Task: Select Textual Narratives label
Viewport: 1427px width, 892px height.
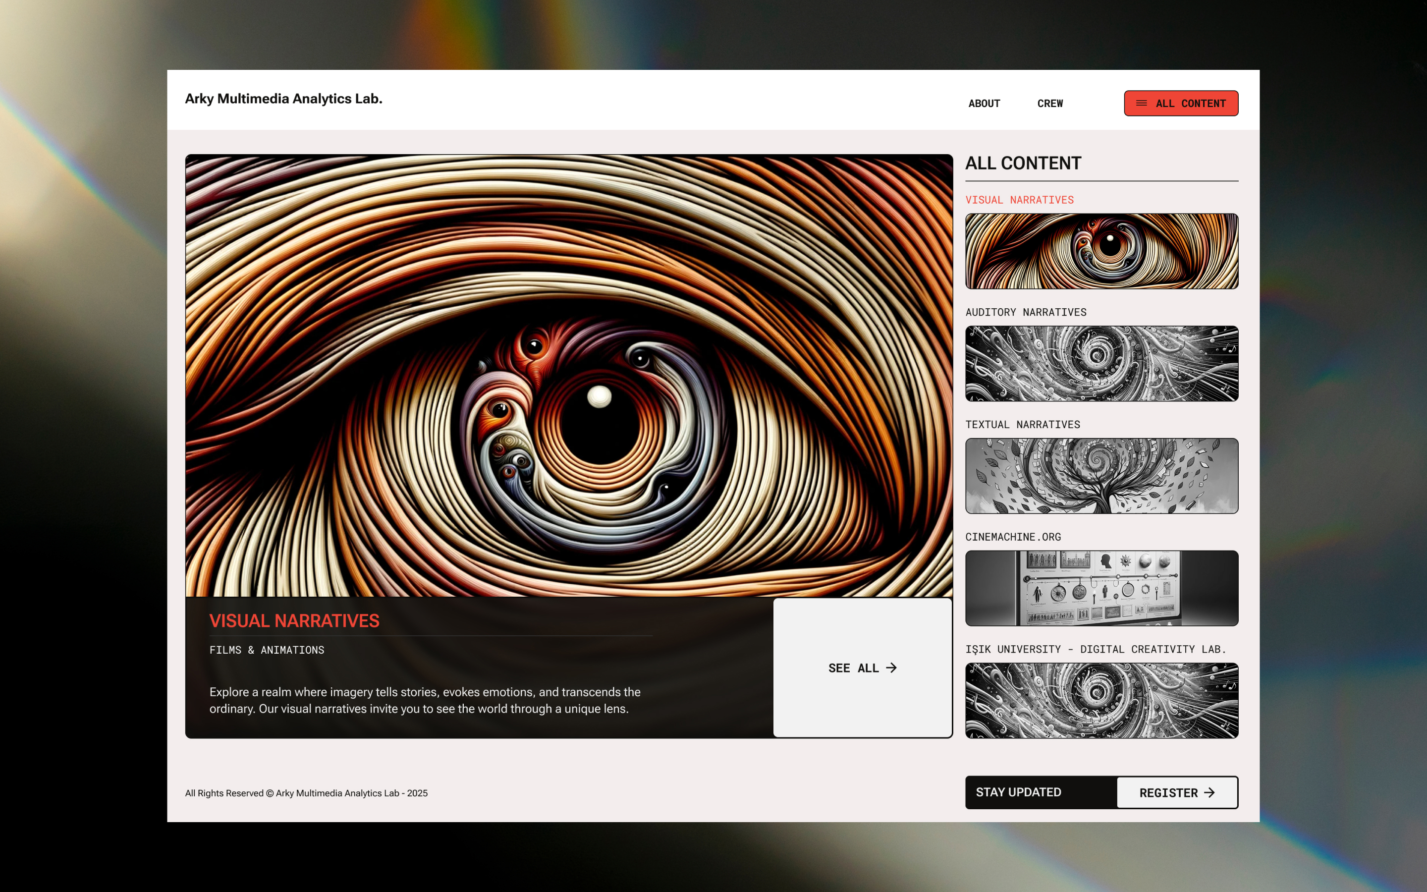Action: click(x=1022, y=425)
